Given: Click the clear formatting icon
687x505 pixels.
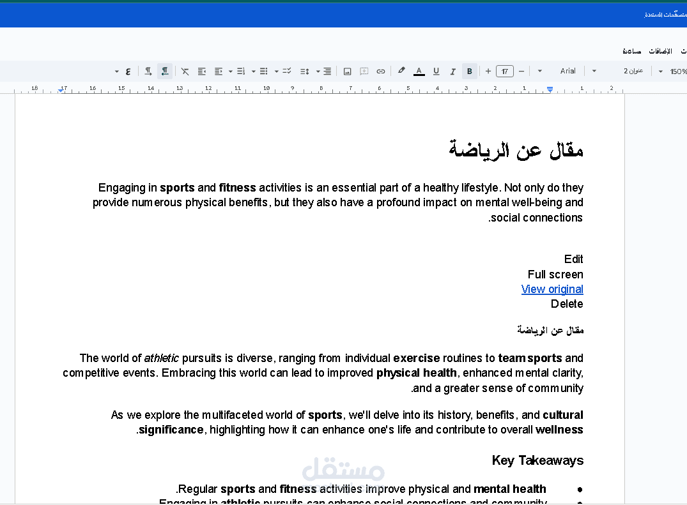Looking at the screenshot, I should (185, 72).
